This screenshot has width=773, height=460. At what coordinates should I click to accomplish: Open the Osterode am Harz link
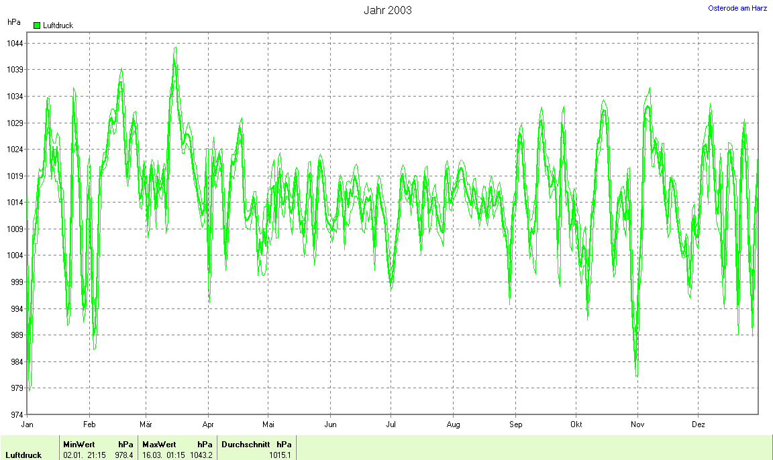737,8
